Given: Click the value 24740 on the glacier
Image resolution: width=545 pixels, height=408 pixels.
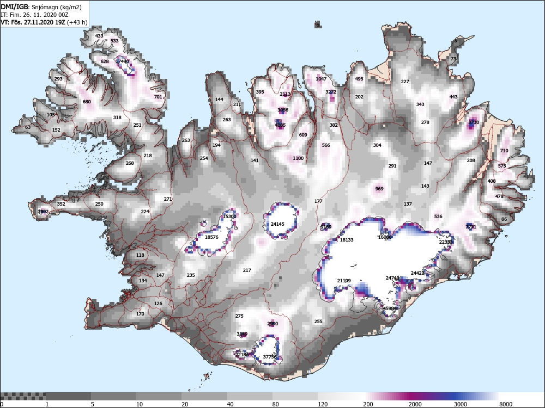Looking at the screenshot, I should [x=392, y=278].
